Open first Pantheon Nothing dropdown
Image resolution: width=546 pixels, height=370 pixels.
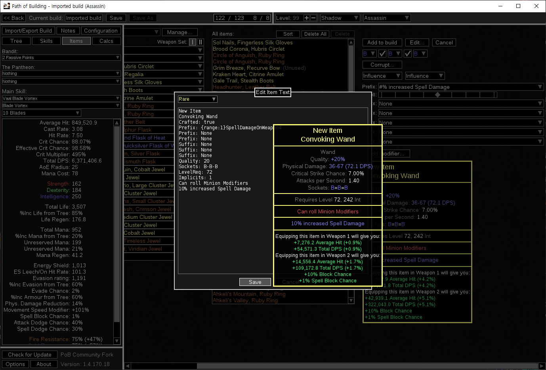pos(61,73)
